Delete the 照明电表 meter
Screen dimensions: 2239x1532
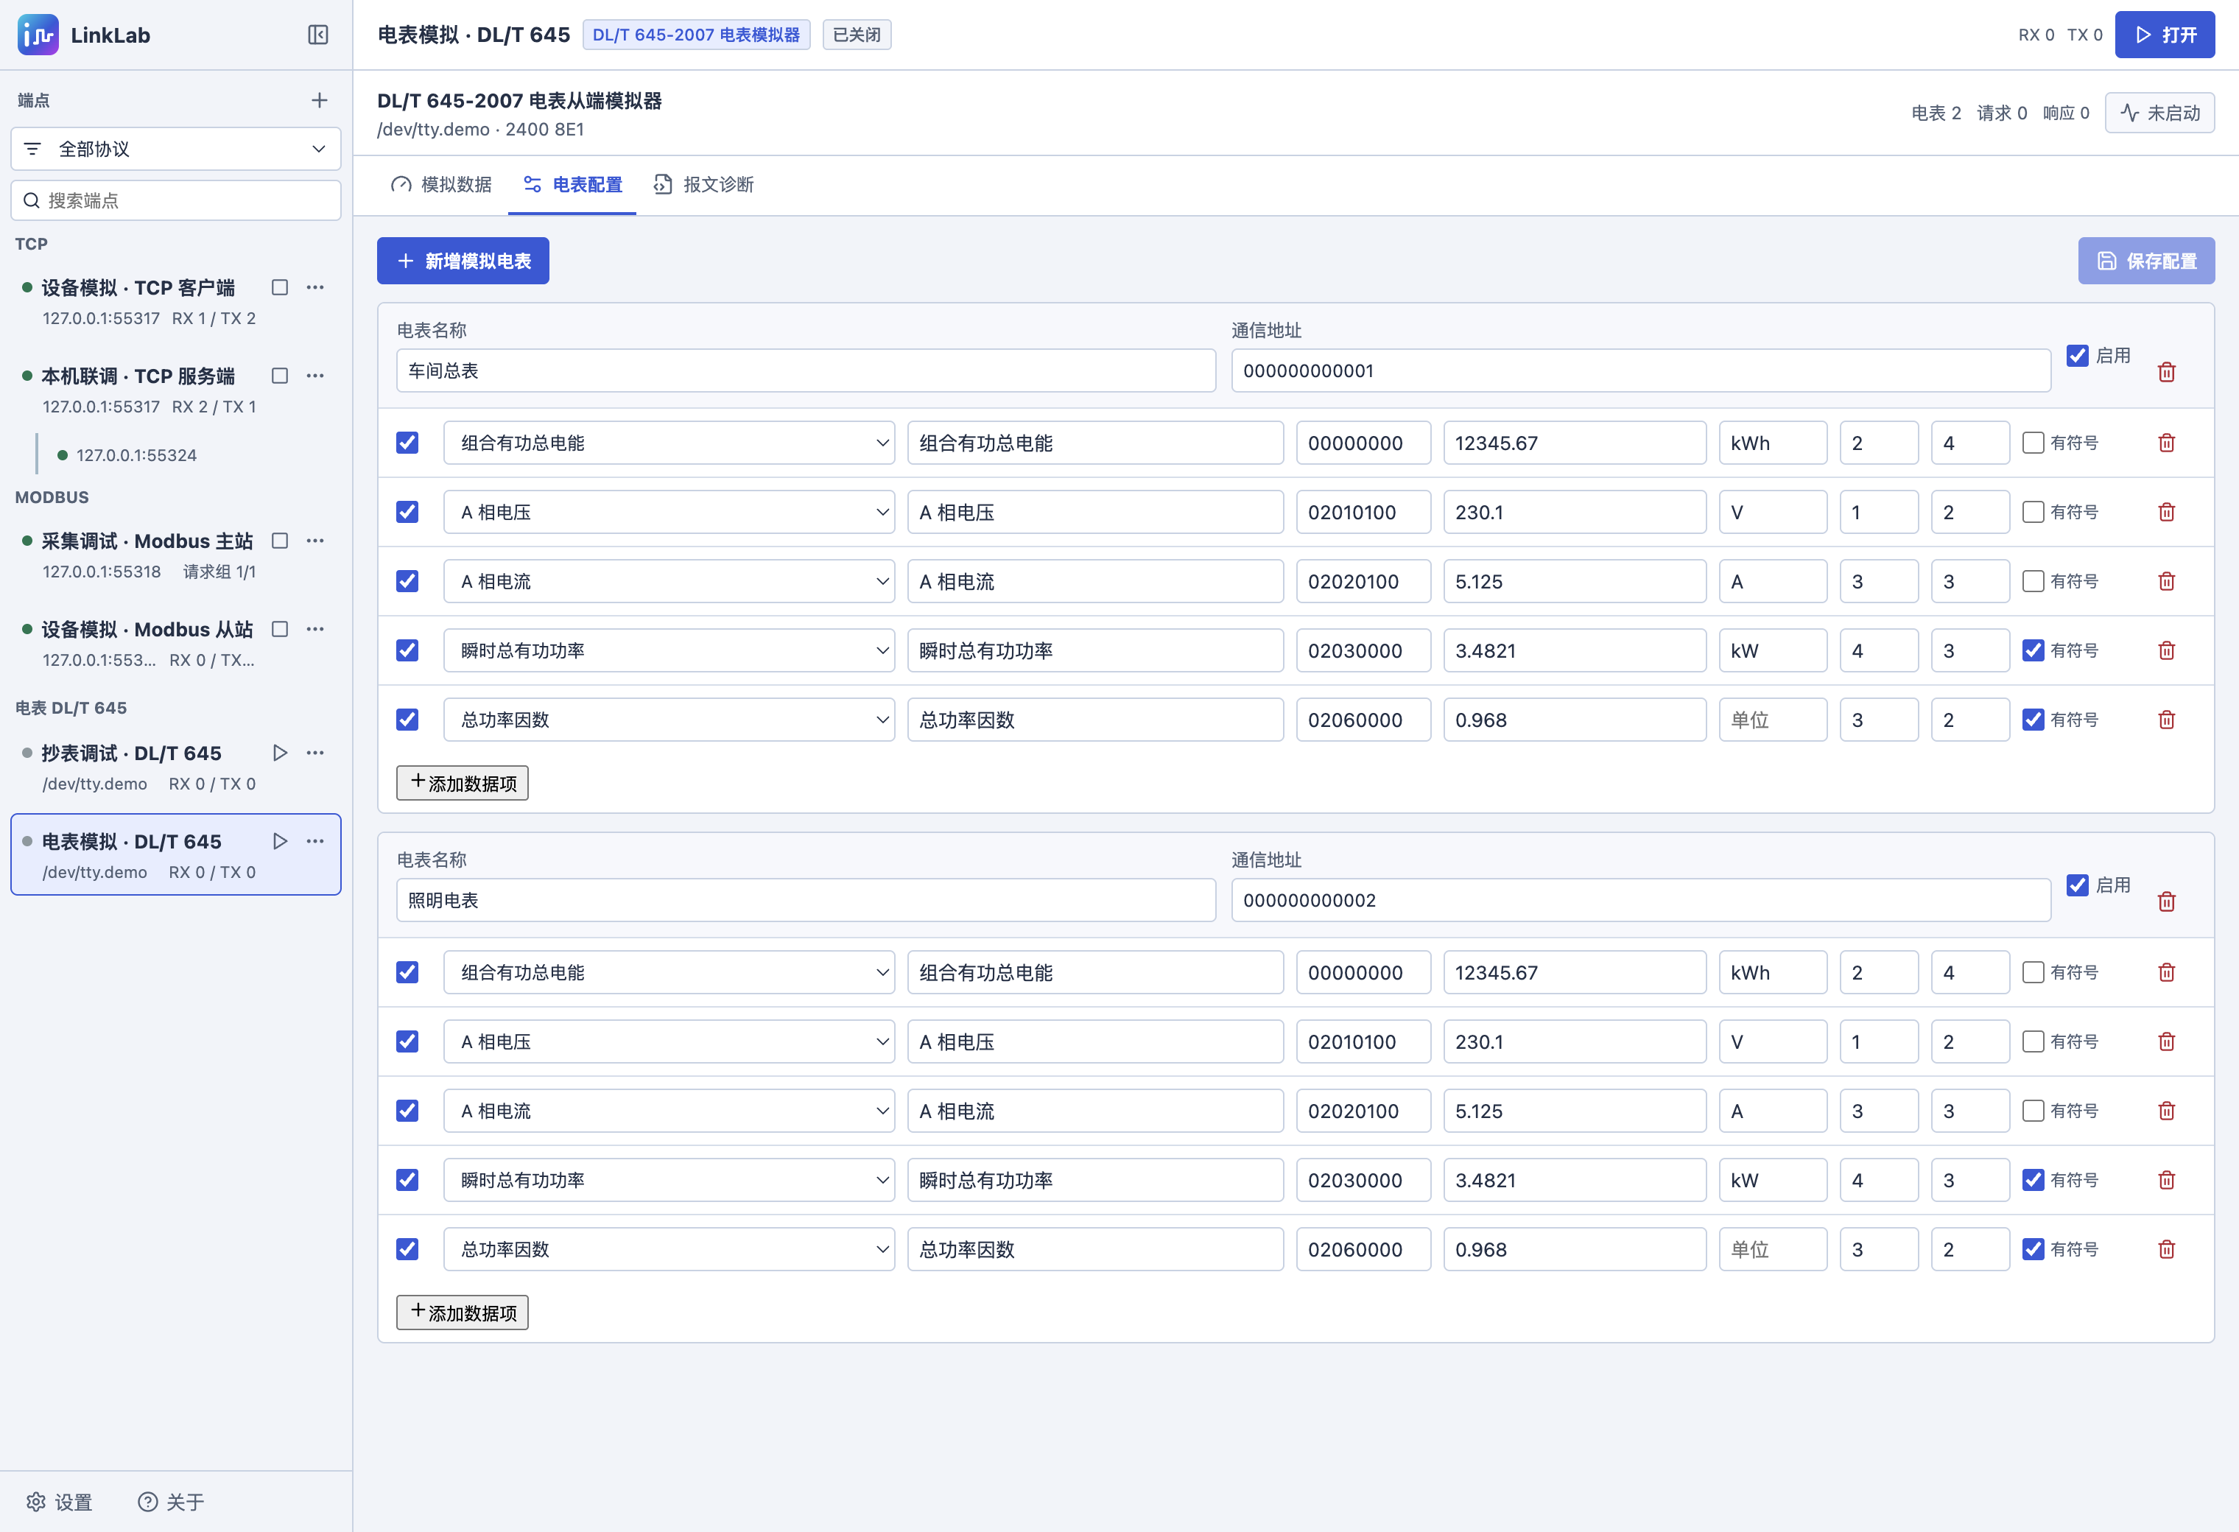click(x=2167, y=902)
